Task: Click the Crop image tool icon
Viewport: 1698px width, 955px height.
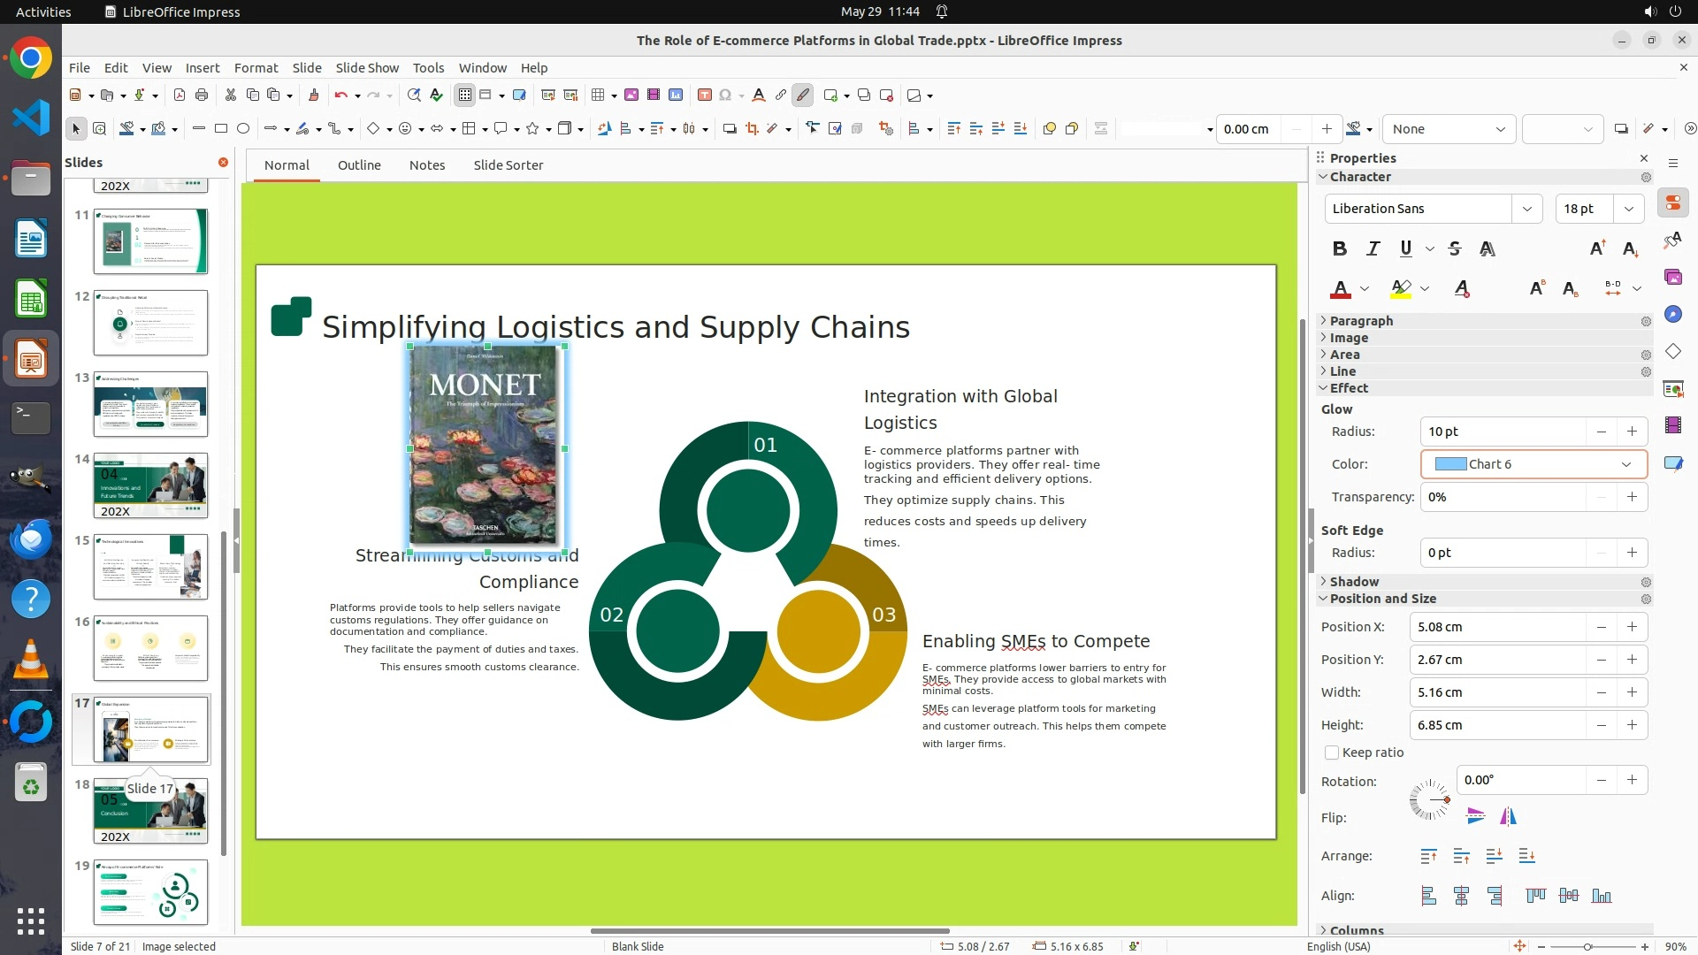Action: [752, 129]
